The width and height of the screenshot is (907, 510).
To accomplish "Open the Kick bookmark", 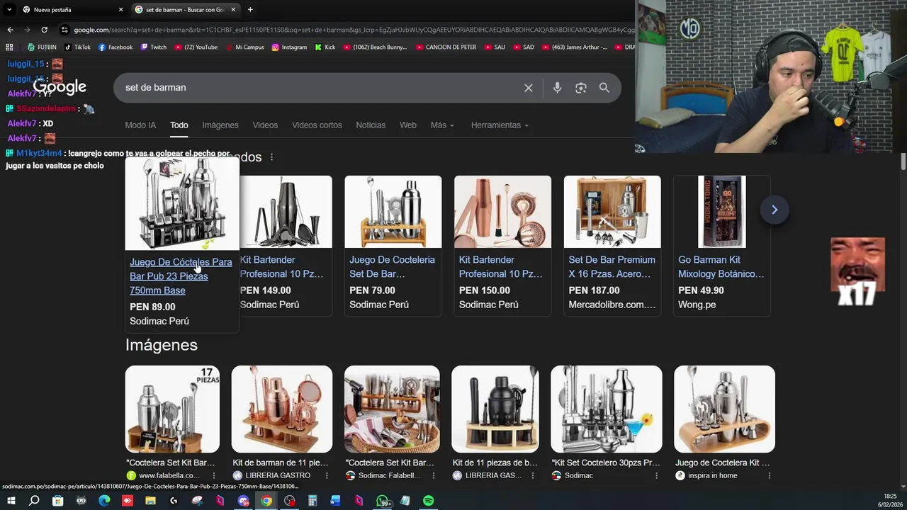I will pyautogui.click(x=325, y=47).
